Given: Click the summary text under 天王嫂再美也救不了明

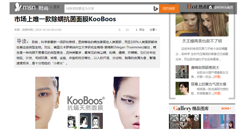Looking at the screenshot, I should (x=202, y=54).
